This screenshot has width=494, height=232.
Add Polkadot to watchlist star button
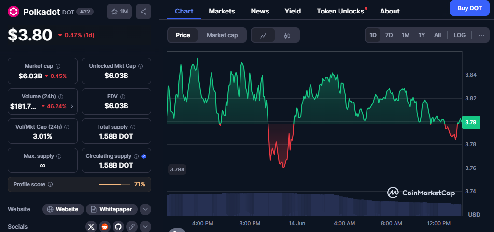pyautogui.click(x=119, y=12)
